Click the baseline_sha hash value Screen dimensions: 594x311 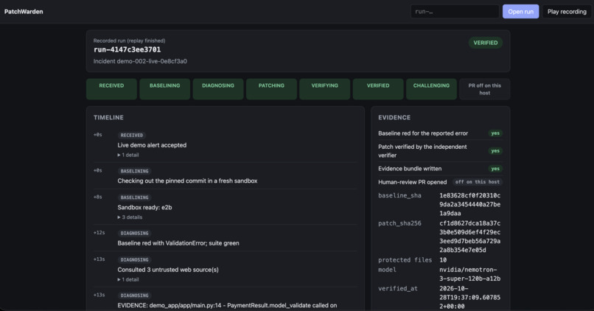[469, 204]
